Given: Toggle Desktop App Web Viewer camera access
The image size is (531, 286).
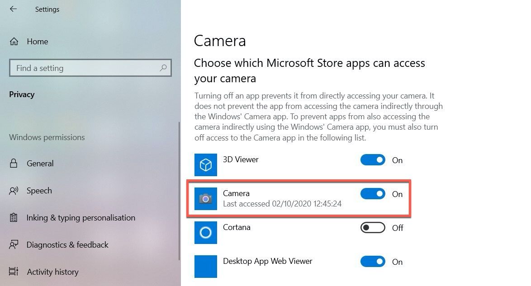Looking at the screenshot, I should click(373, 262).
